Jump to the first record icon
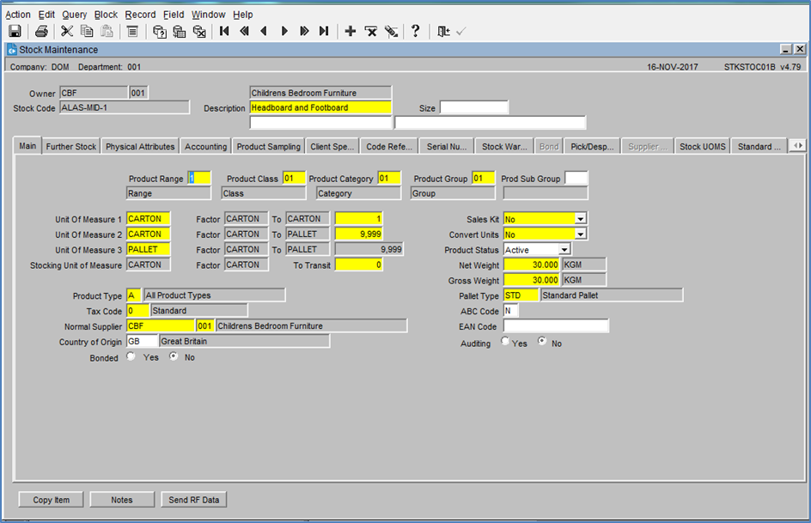Viewport: 811px width, 523px height. [224, 32]
